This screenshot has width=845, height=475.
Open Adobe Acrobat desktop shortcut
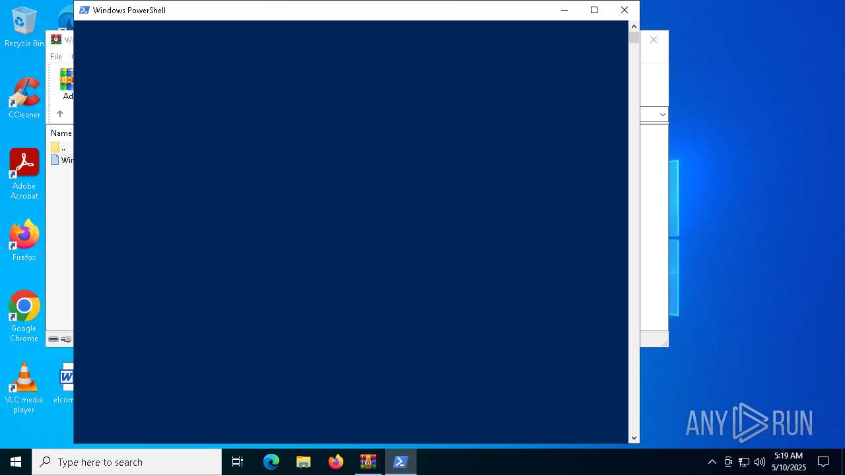pos(24,174)
